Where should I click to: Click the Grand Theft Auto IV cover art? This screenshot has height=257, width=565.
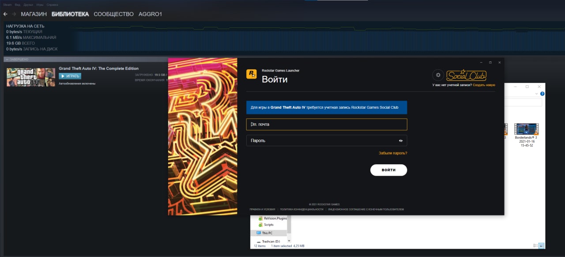click(x=31, y=77)
